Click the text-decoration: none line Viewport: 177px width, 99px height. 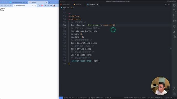(84, 43)
